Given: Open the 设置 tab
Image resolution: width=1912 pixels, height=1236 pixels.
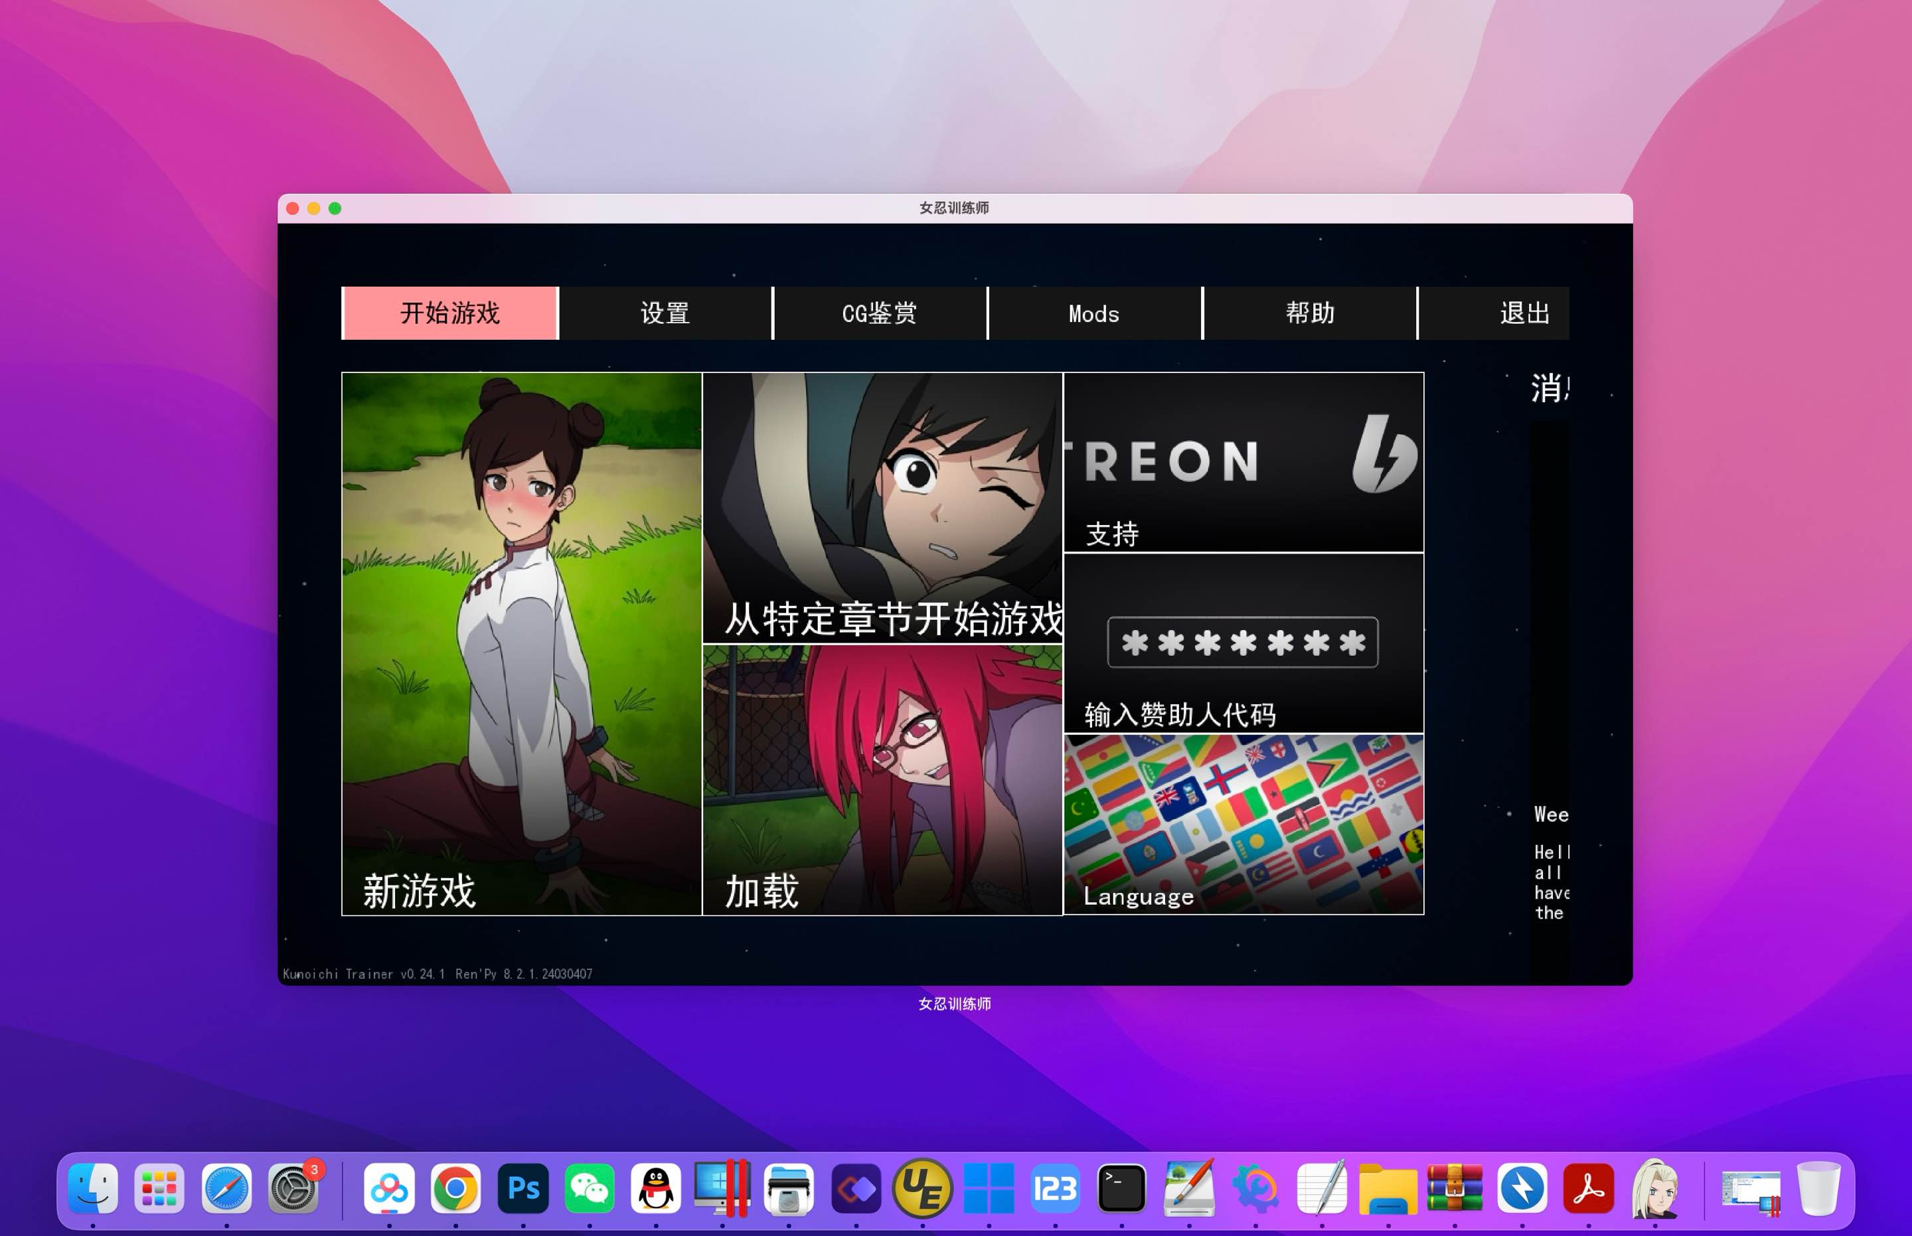Looking at the screenshot, I should (665, 313).
